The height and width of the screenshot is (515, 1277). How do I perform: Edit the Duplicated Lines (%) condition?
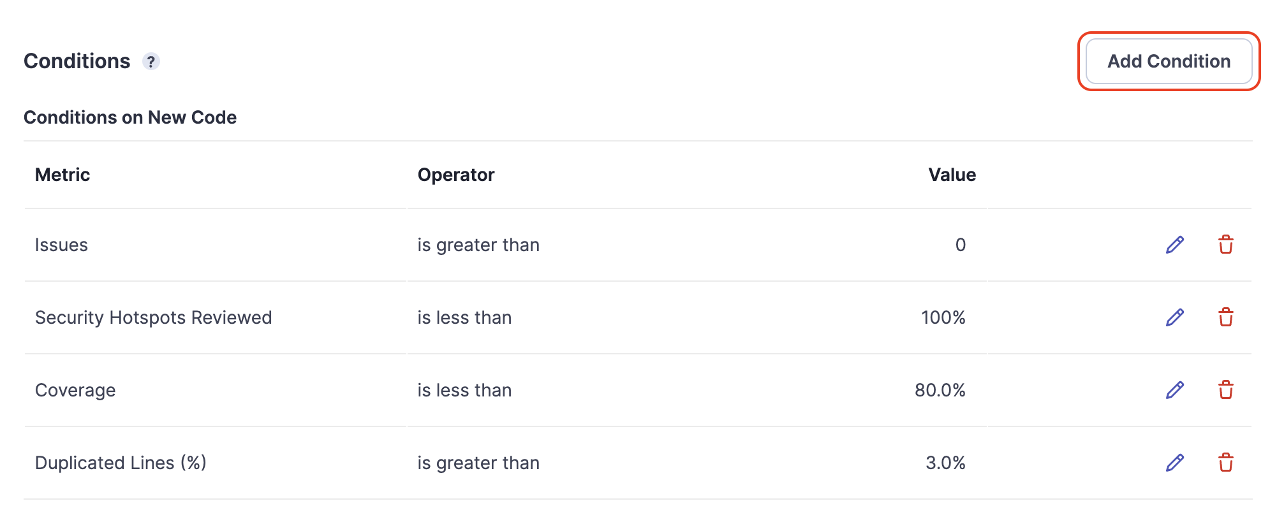click(1174, 463)
